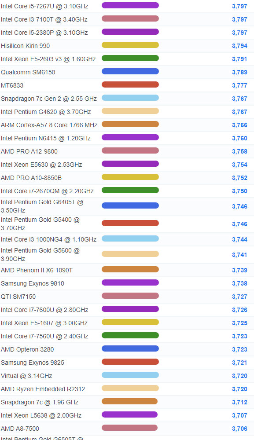Click the yellow bar for Hisilicon Kirin 990
254x440 pixels.
click(x=130, y=45)
